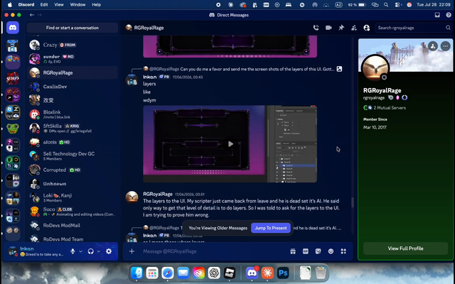
Task: Open DM with Bloxlink
Action: (73, 114)
